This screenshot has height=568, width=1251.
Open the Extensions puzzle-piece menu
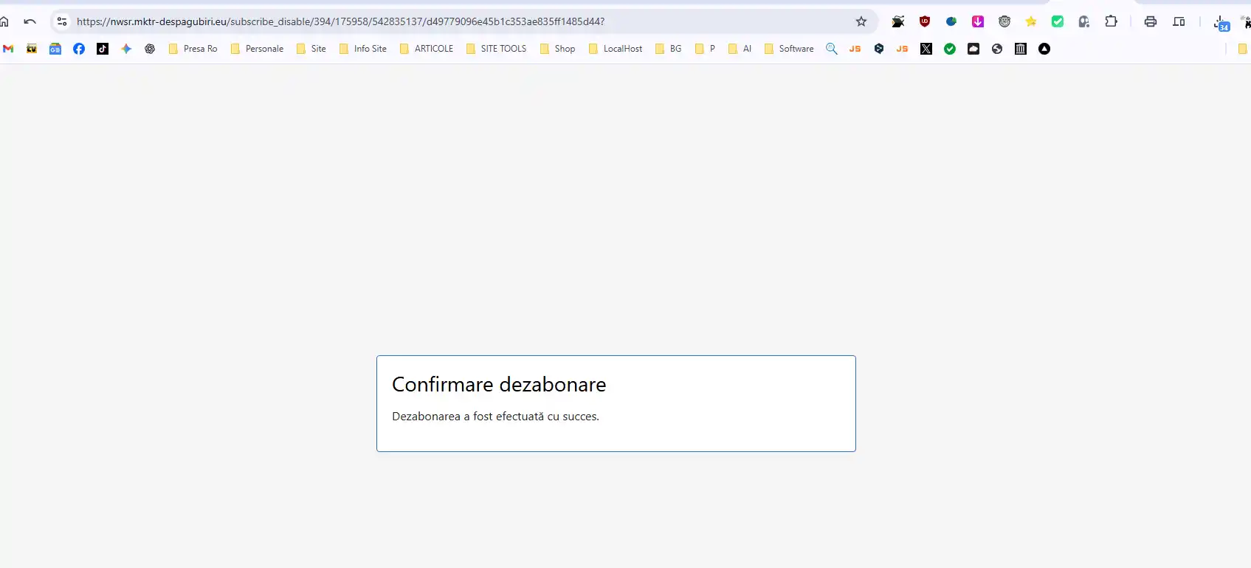pos(1111,21)
